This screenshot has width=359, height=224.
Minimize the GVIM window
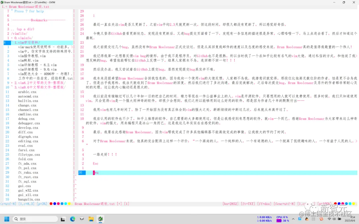pos(334,2)
